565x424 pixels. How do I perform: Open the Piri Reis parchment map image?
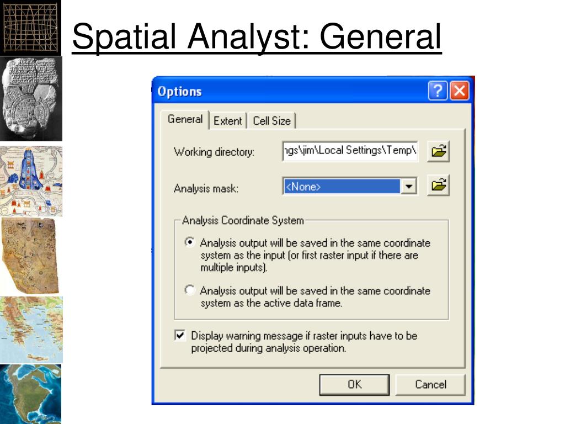[x=30, y=256]
